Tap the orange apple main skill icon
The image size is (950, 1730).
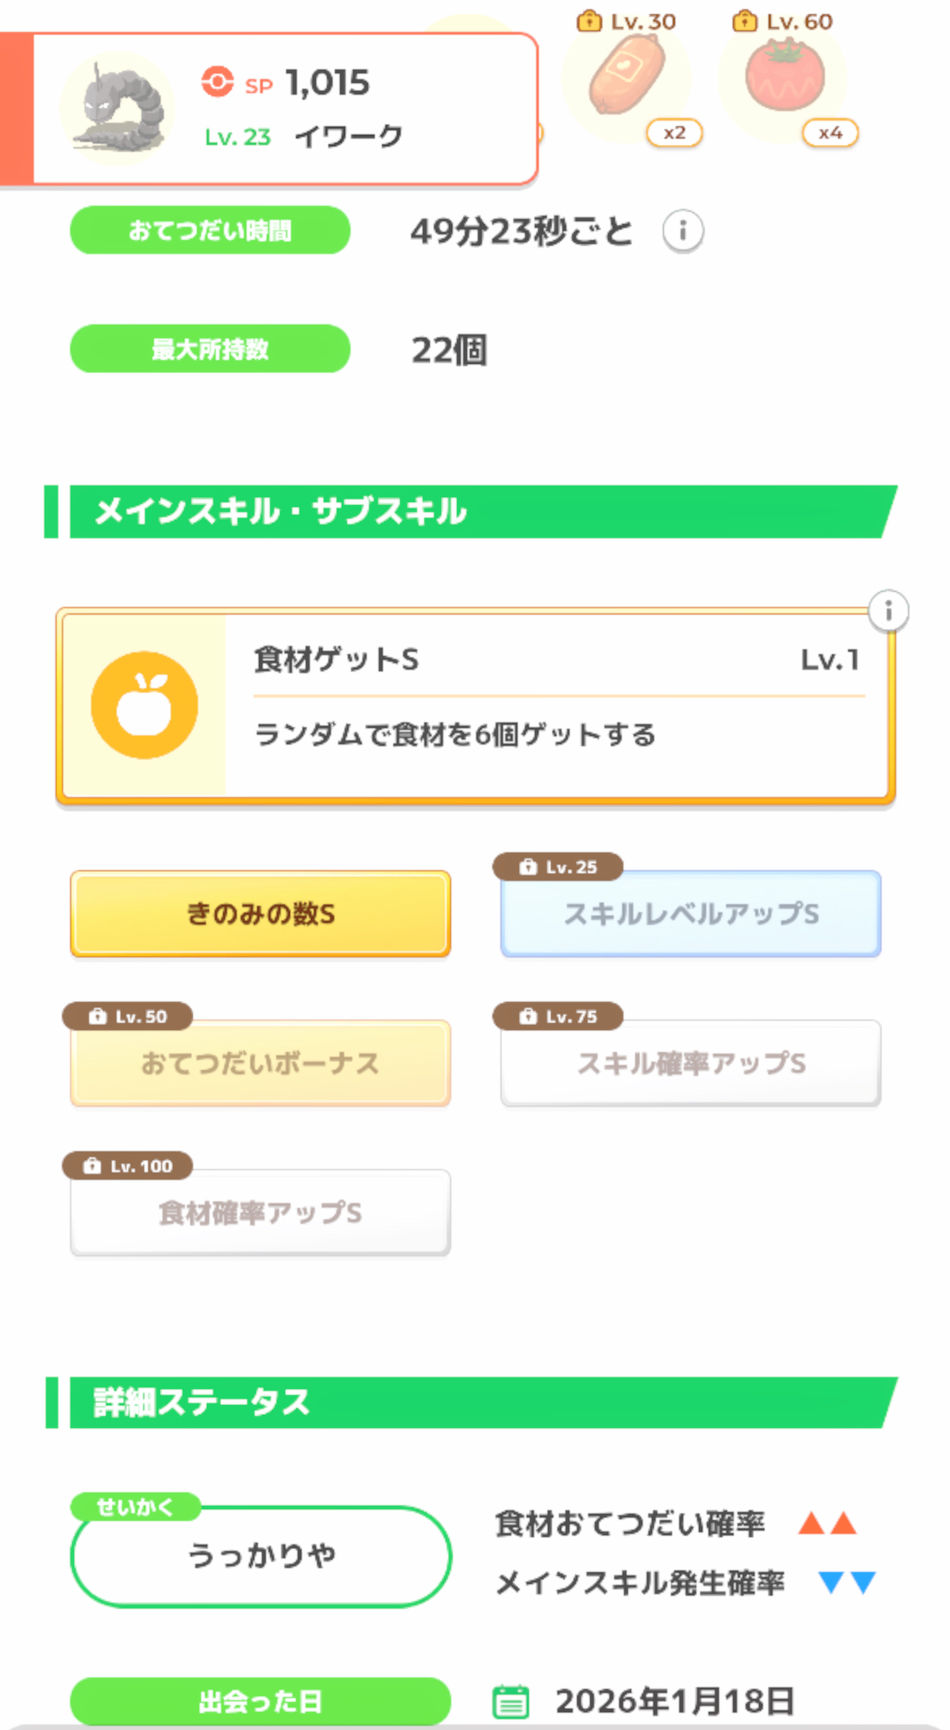pyautogui.click(x=145, y=705)
